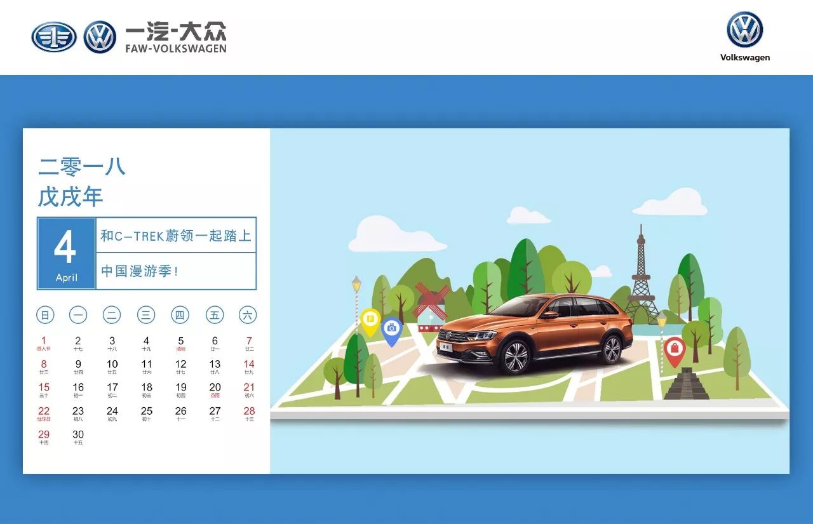Select April 5 marked 清明
The width and height of the screenshot is (813, 524).
[x=181, y=343]
